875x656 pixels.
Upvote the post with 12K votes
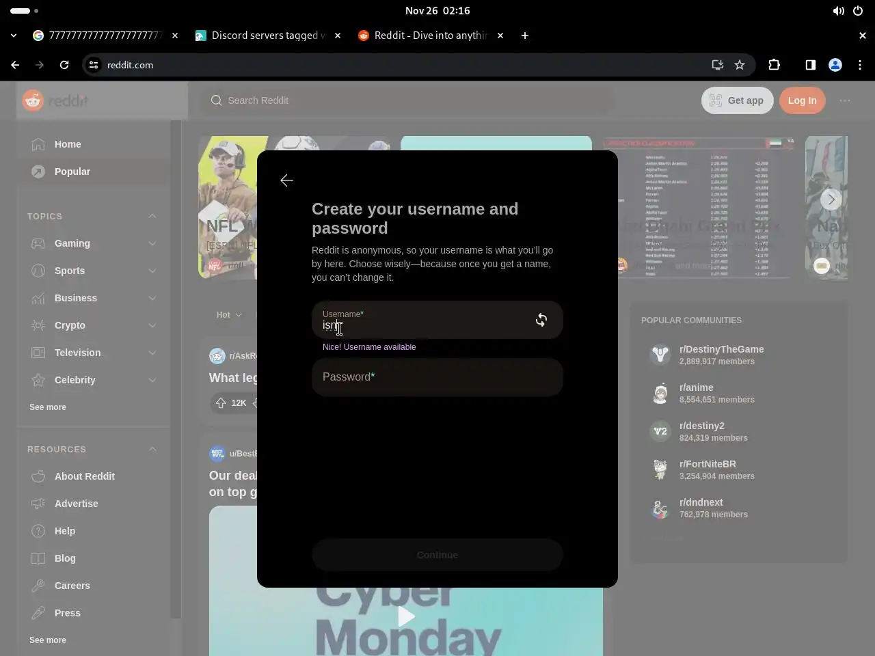[x=221, y=403]
